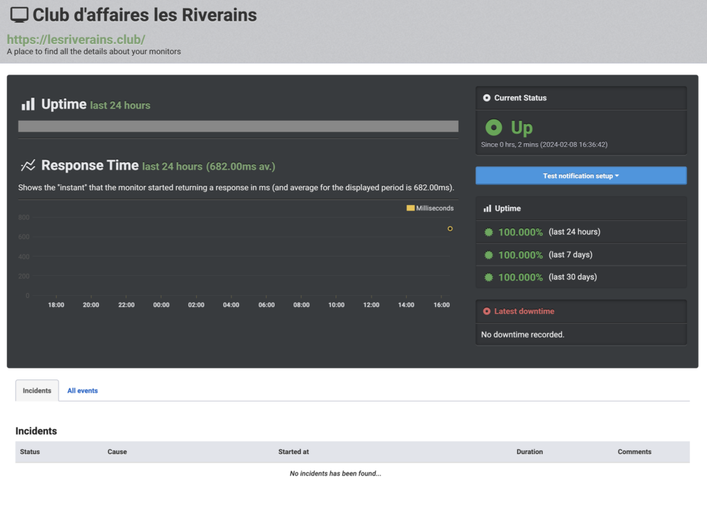Screen dimensions: 707x505
Task: Click the line graph icon beside Response Time
Action: (28, 166)
